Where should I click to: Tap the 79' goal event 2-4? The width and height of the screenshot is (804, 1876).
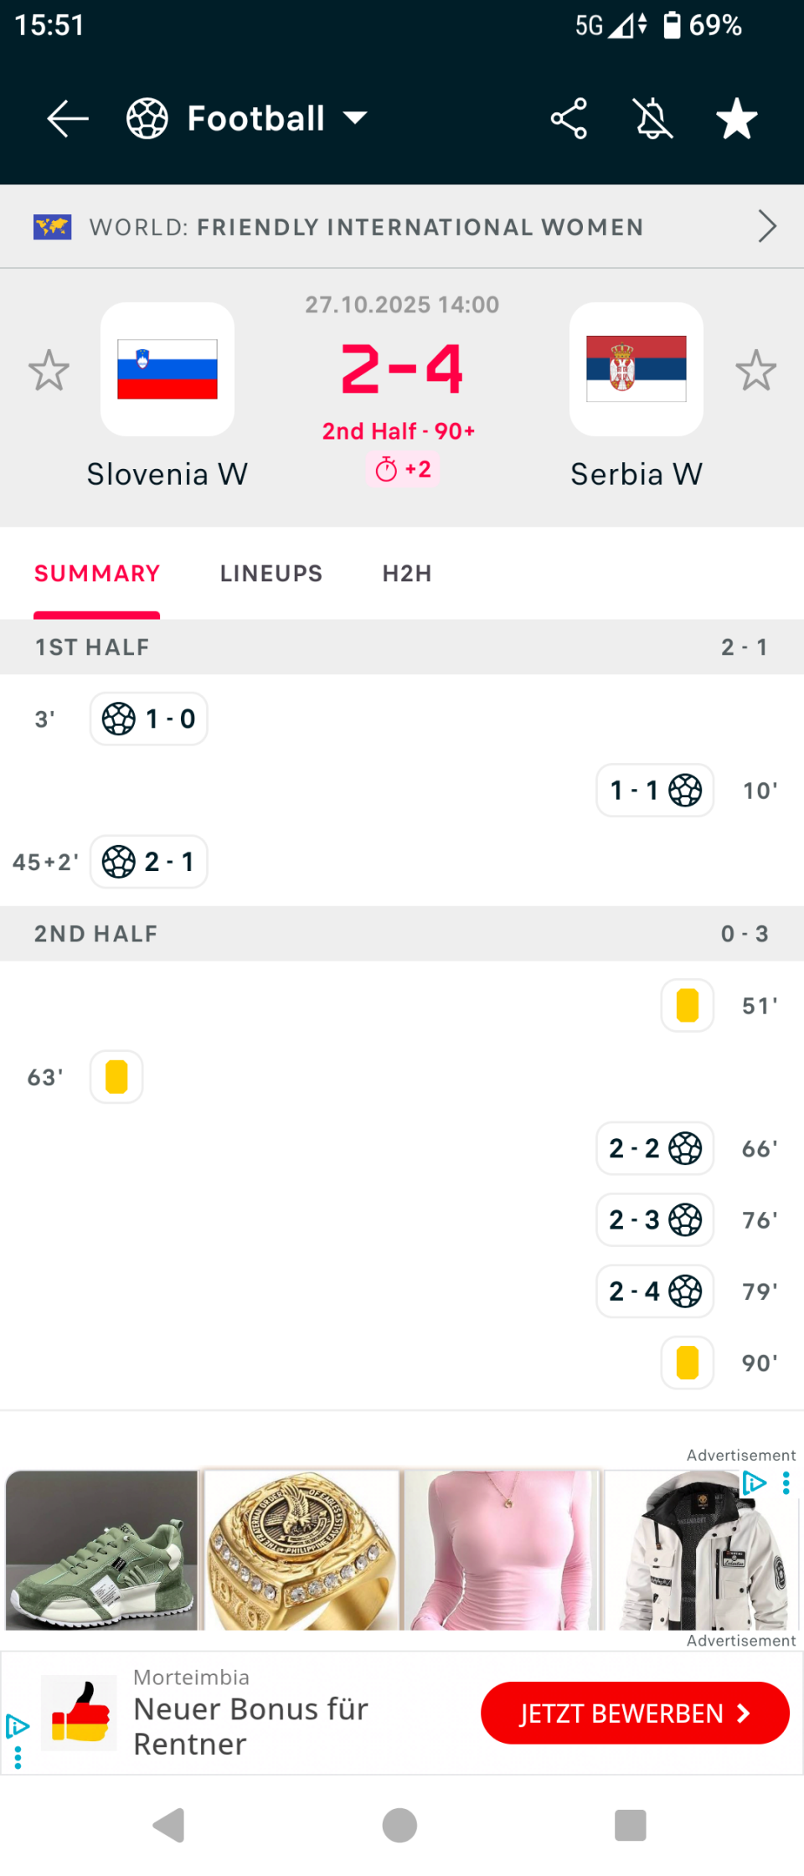[x=655, y=1291]
